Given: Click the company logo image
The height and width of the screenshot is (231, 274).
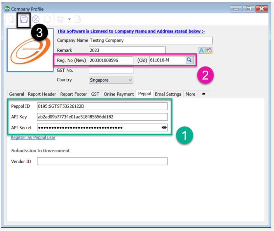Looking at the screenshot, I should click(x=30, y=50).
